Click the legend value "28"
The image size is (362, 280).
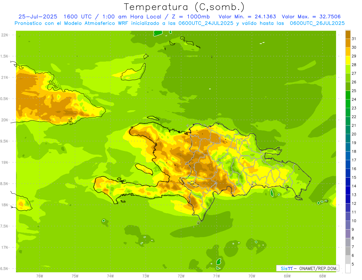pos(354,65)
